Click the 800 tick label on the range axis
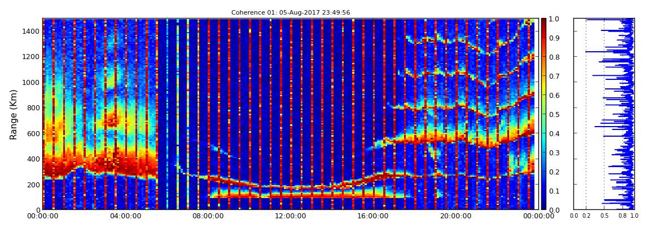The height and width of the screenshot is (229, 649). (x=33, y=108)
